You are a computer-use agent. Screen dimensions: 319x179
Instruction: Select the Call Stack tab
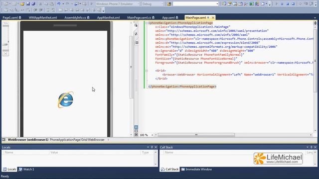coord(169,169)
